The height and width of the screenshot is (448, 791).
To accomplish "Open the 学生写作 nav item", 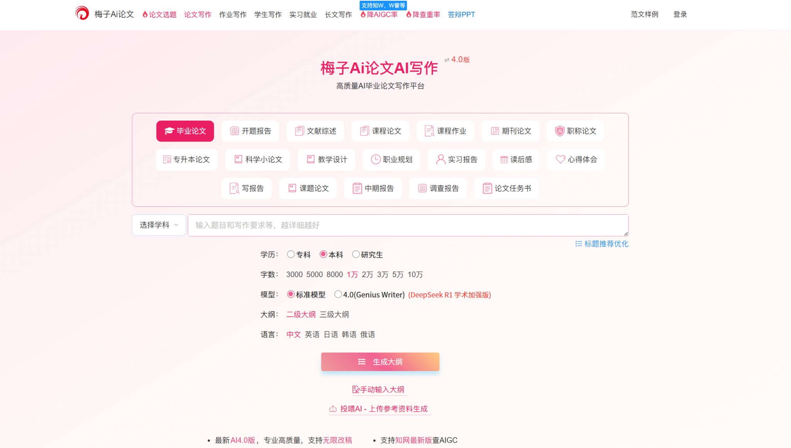I will tap(268, 14).
